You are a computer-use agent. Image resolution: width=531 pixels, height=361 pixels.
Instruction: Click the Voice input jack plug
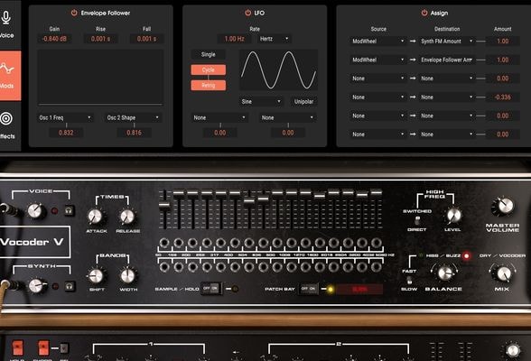coord(9,209)
